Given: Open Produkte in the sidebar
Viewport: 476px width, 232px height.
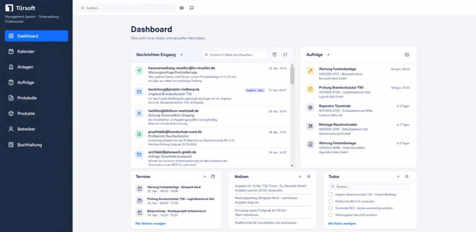Looking at the screenshot, I should tap(36, 114).
